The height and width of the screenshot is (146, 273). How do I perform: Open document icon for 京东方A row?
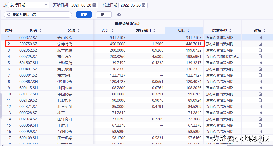260,56
